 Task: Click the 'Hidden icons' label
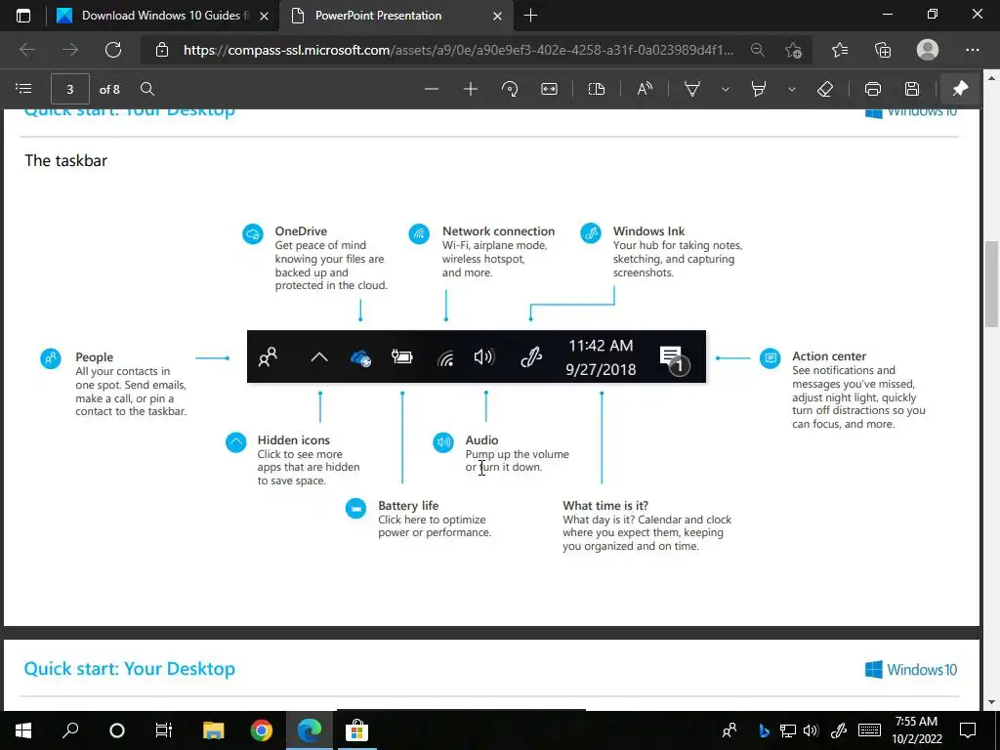coord(293,440)
